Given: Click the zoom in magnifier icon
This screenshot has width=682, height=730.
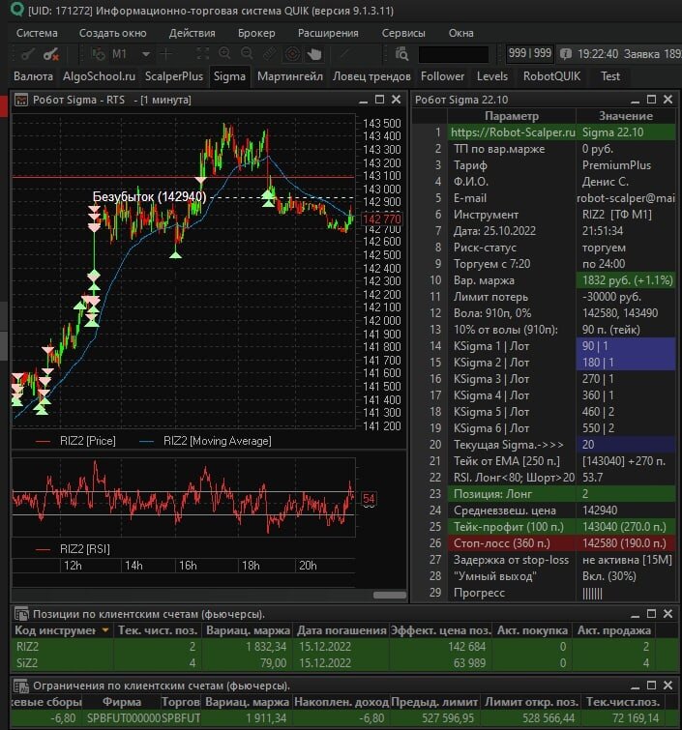Looking at the screenshot, I should (x=225, y=54).
